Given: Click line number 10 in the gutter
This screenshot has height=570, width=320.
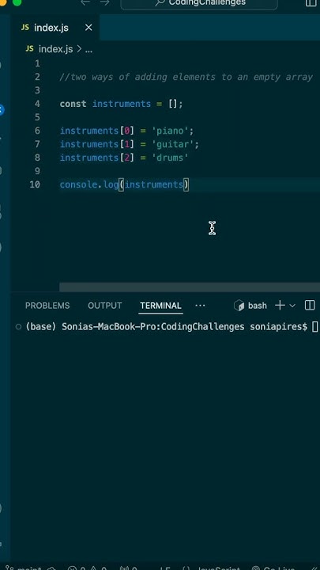Looking at the screenshot, I should click(35, 184).
